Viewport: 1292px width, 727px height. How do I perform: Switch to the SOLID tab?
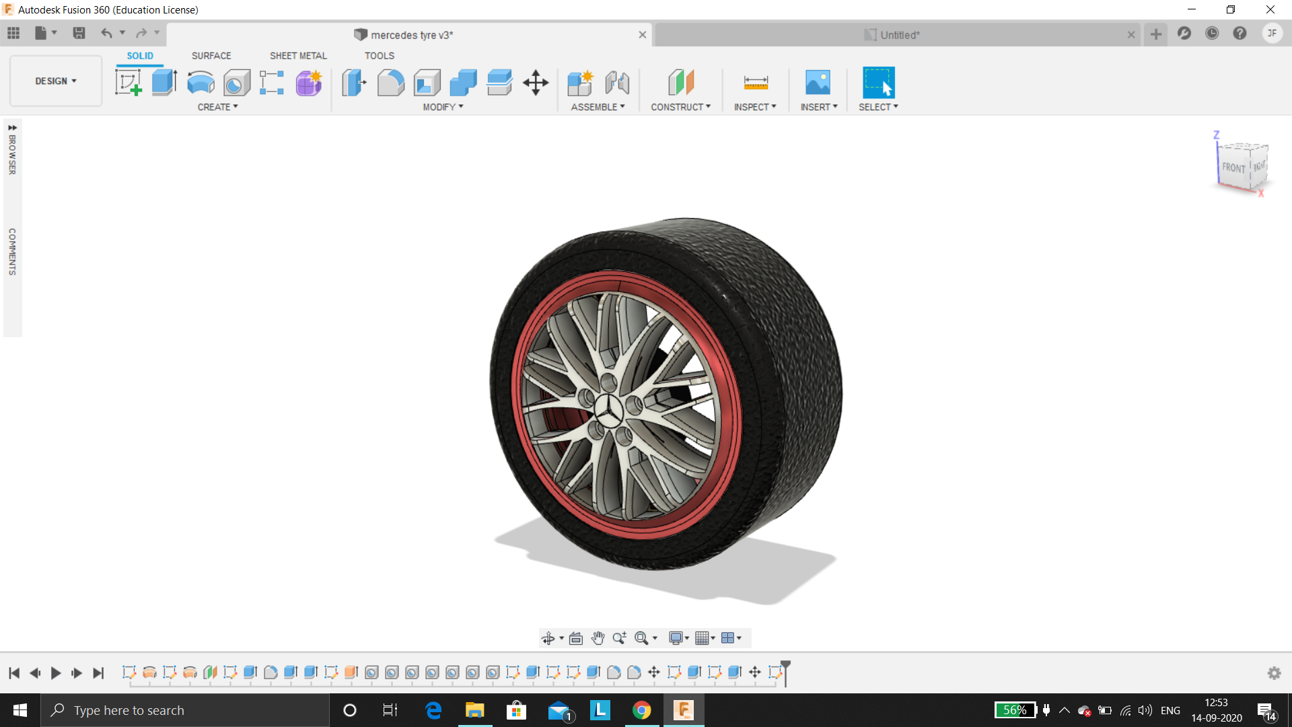[x=140, y=56]
